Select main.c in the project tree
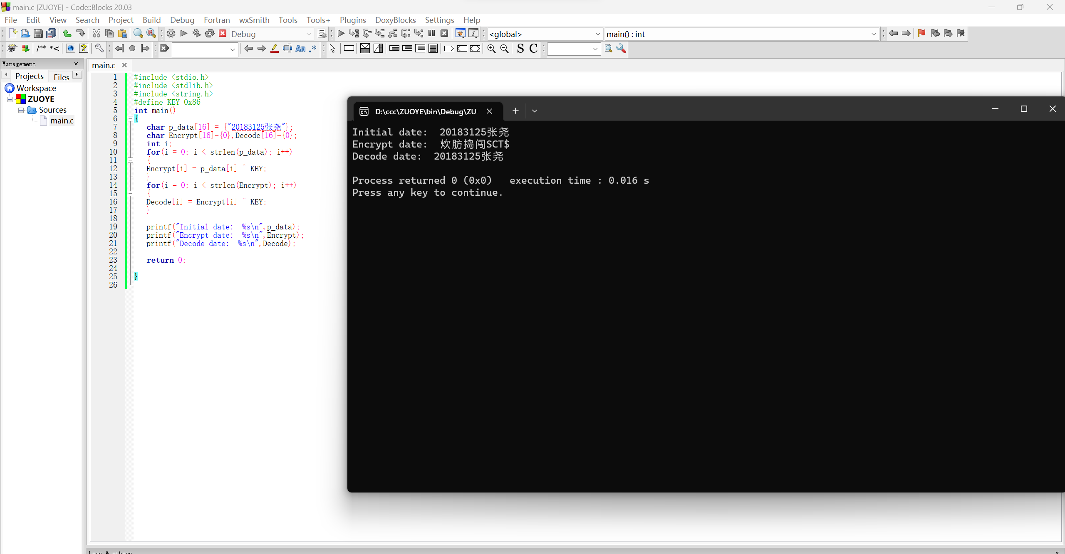The height and width of the screenshot is (554, 1065). (62, 121)
